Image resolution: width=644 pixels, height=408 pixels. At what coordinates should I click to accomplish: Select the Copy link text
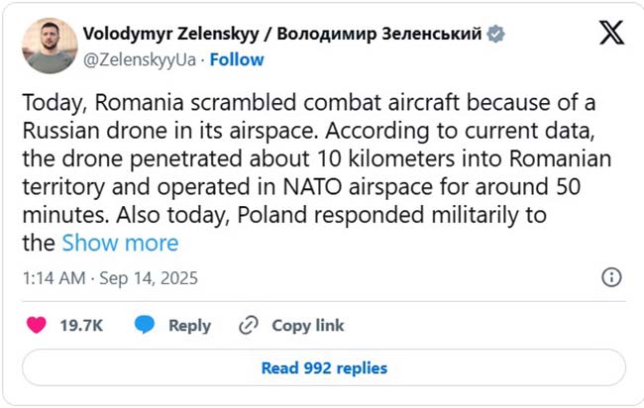(x=308, y=325)
